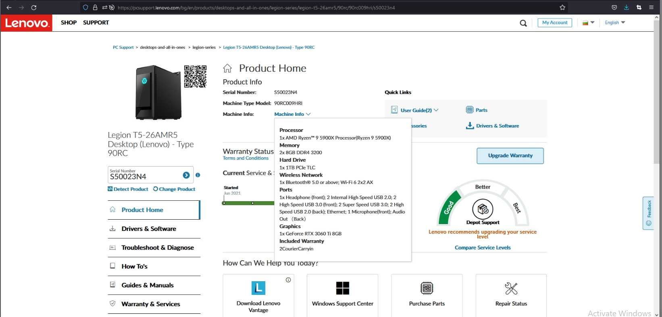
Task: Open the browser extensions icon
Action: click(x=639, y=7)
